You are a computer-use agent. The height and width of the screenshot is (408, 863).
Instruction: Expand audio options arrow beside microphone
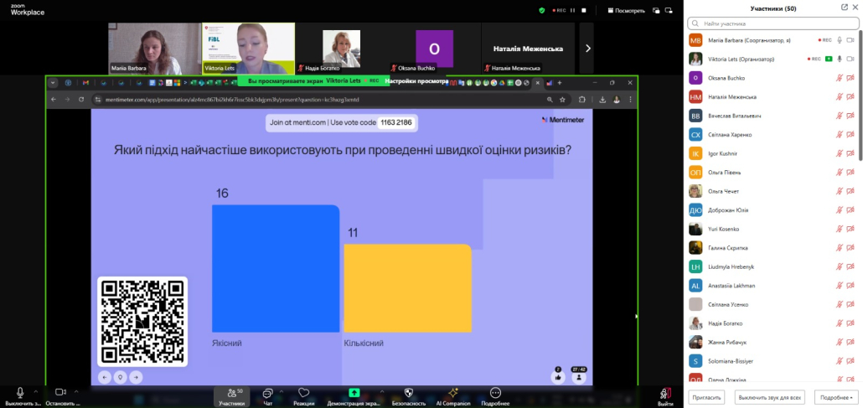(35, 391)
